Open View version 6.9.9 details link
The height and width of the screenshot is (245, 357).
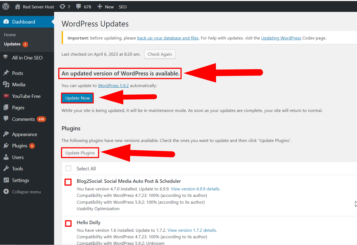point(195,189)
